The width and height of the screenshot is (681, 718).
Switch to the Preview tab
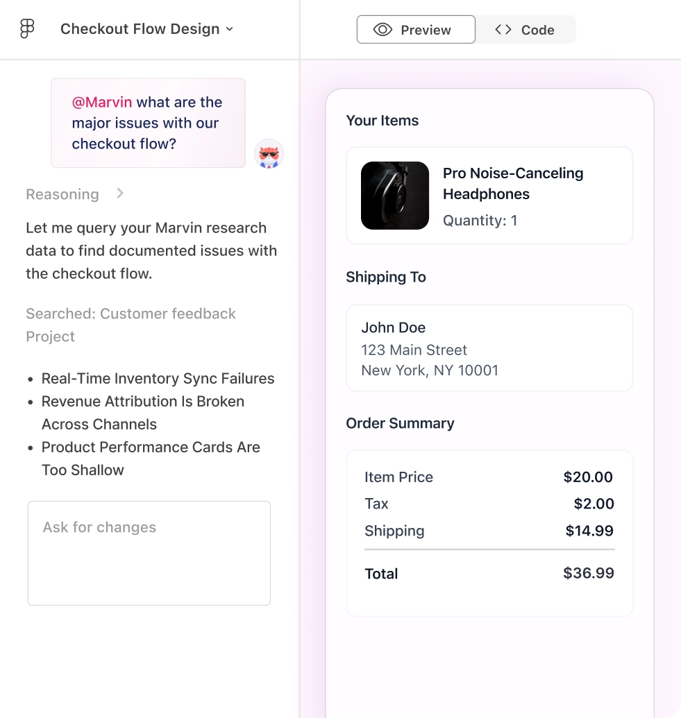(x=416, y=30)
